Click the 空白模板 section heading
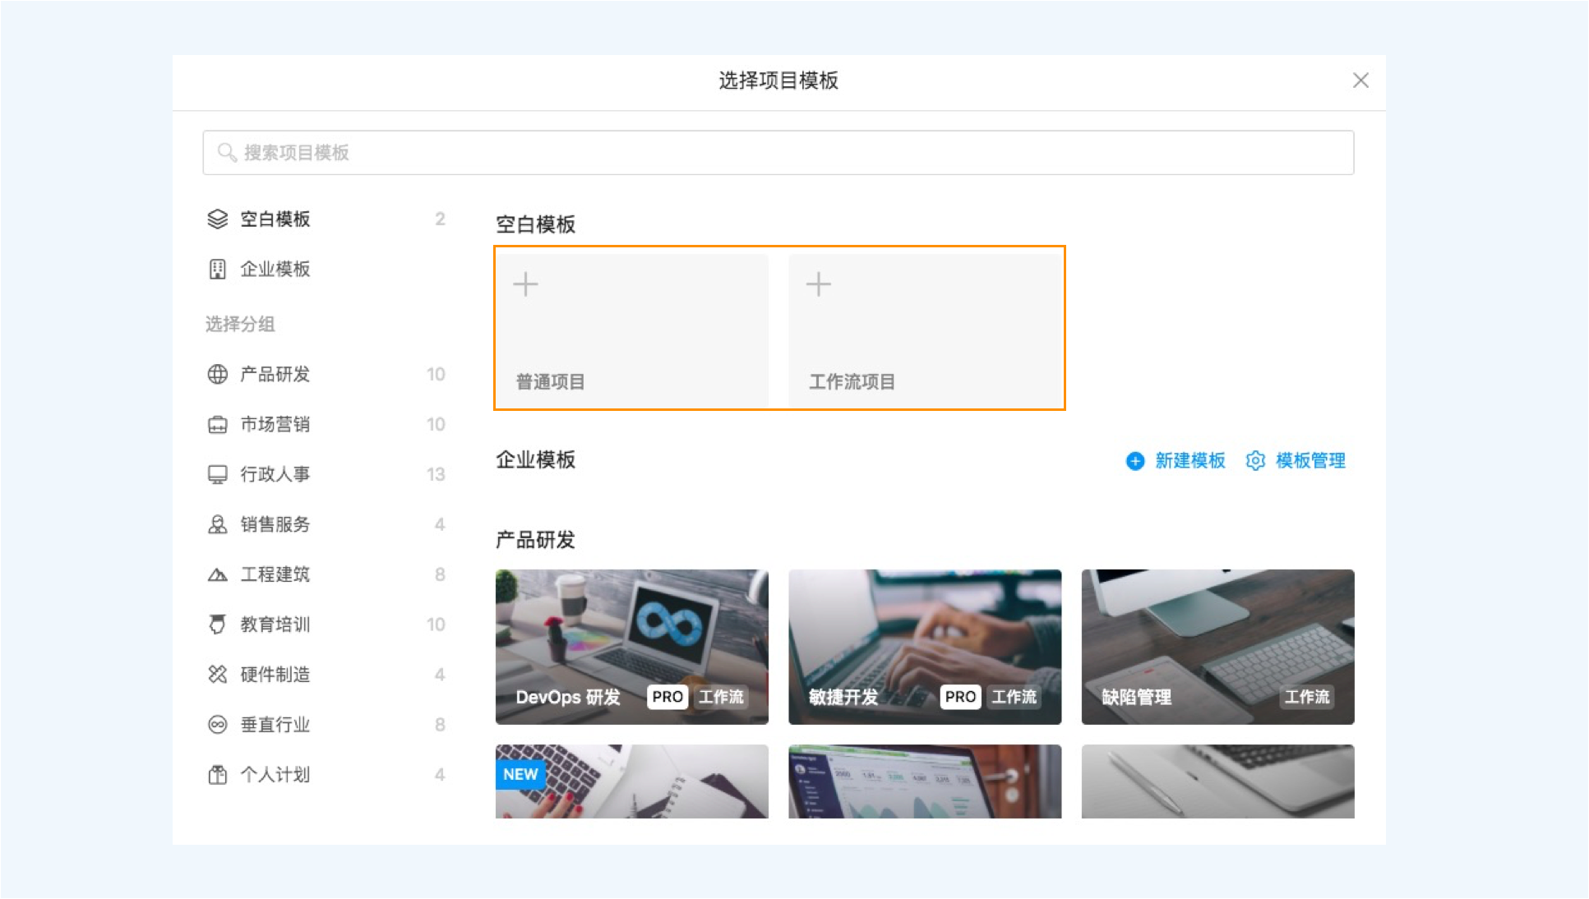Viewport: 1589px width, 899px height. tap(535, 224)
